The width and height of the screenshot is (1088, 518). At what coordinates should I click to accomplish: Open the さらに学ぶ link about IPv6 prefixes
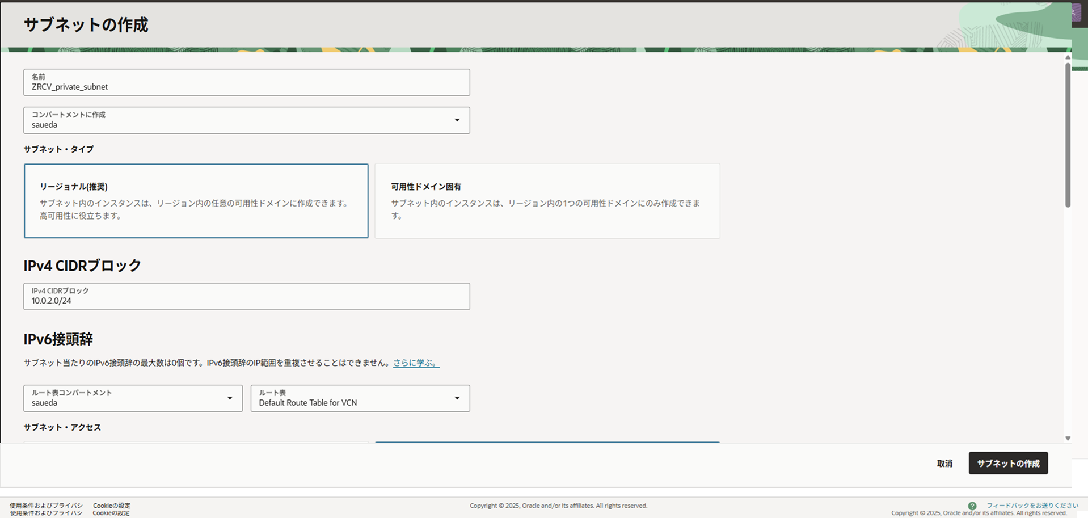click(415, 363)
